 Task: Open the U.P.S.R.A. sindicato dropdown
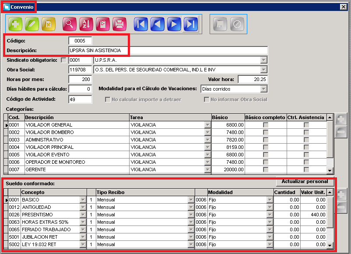coord(264,60)
